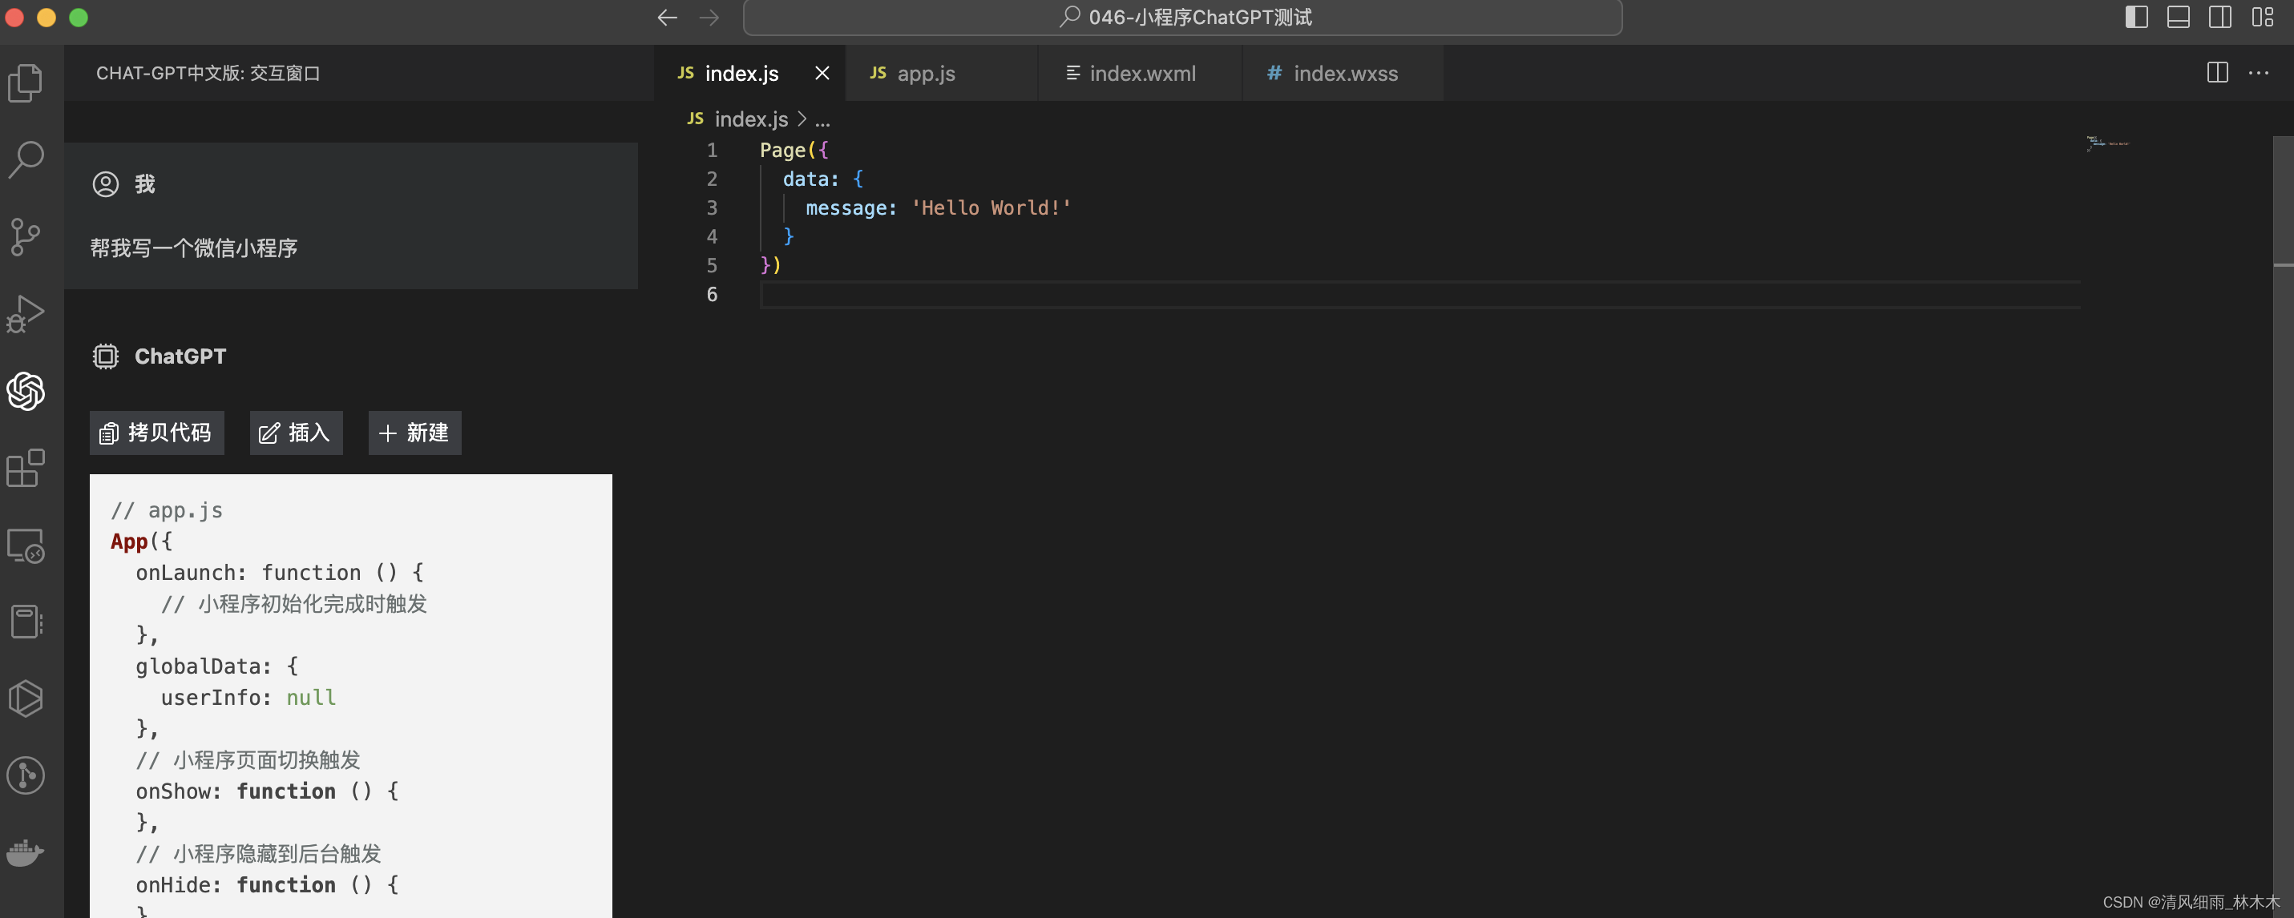The width and height of the screenshot is (2294, 918).
Task: Toggle the primary sidebar layout icon
Action: point(2136,17)
